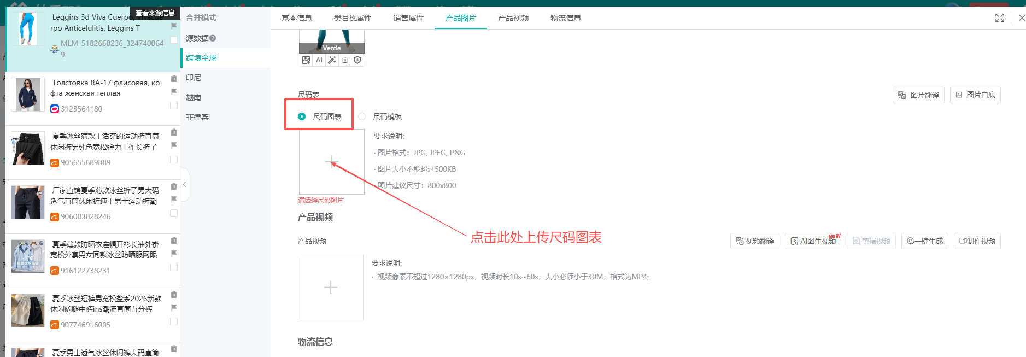Viewport: 1026px width, 357px height.
Task: Click the Mercado Libre icon beside MLM-5182668236
Action: (x=55, y=49)
